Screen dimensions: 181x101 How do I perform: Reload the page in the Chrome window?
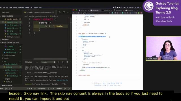point(79,13)
